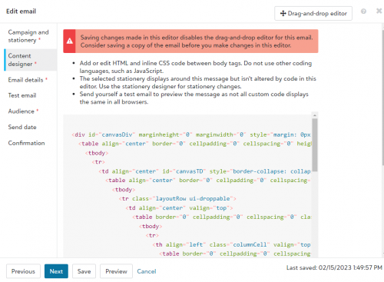
Task: Close the Edit email dialog
Action: (379, 11)
